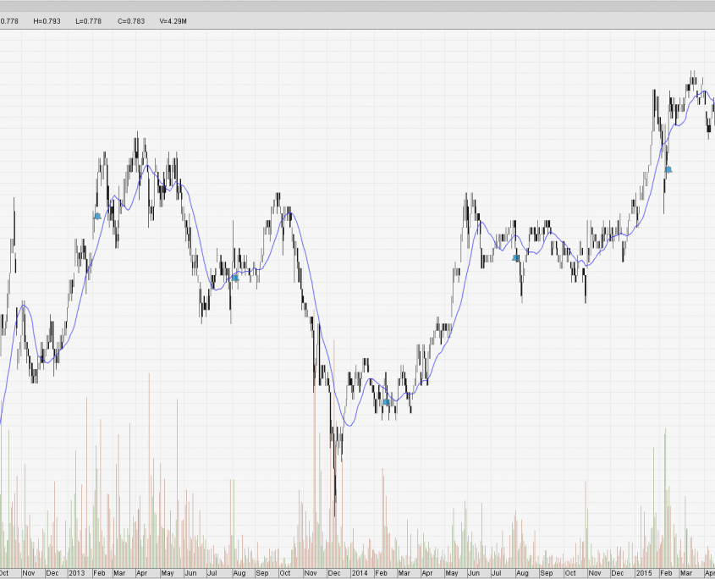
Task: Select the Apr label after 2015
Action: click(709, 573)
